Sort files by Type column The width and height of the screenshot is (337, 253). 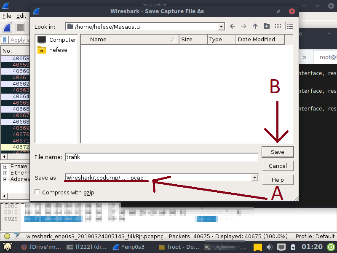pos(222,39)
